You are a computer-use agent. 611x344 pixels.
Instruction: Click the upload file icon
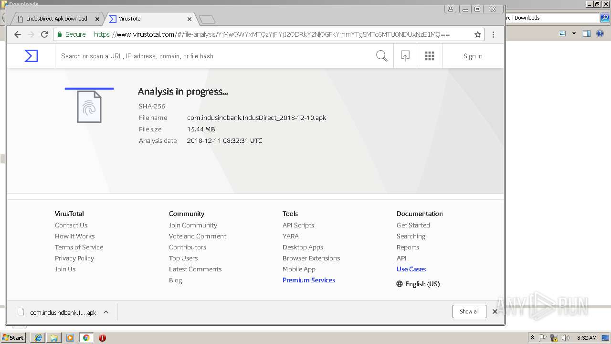pos(405,56)
